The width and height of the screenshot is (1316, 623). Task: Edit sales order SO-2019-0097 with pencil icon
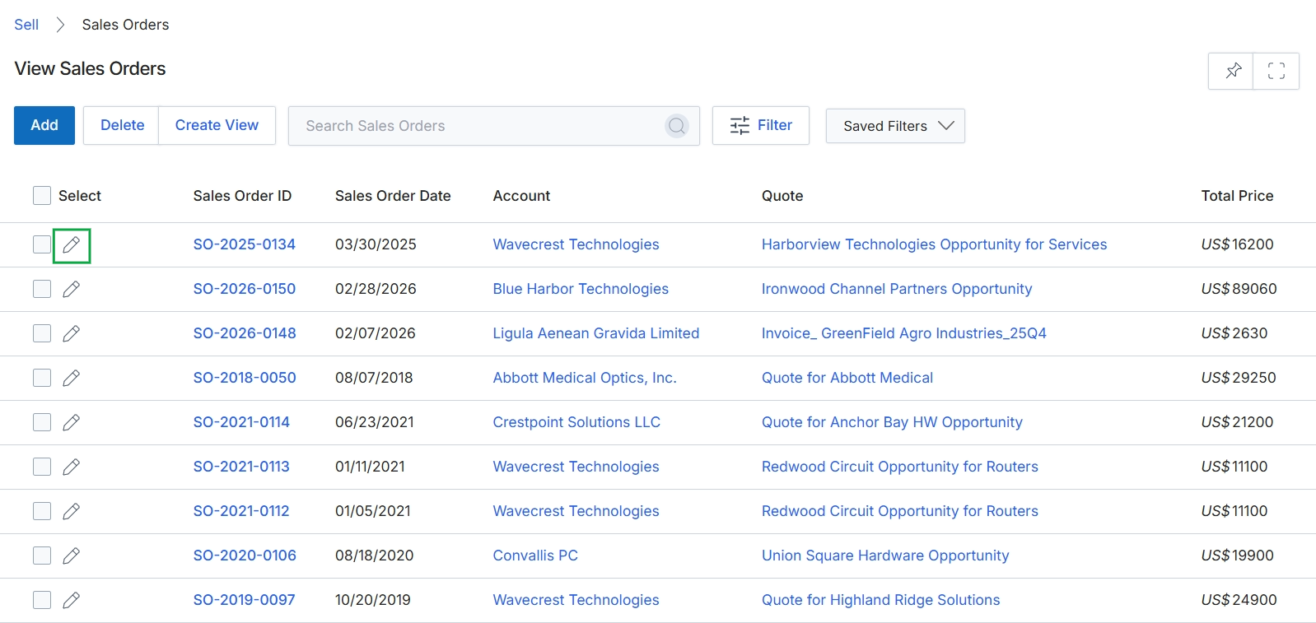[72, 600]
